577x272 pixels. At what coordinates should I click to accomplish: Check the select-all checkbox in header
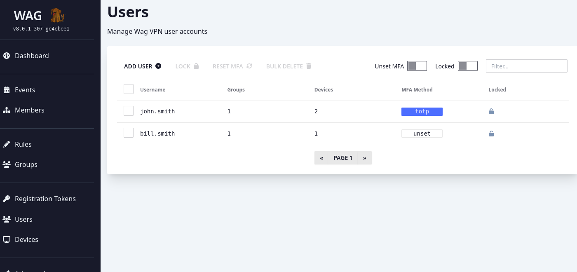[129, 89]
